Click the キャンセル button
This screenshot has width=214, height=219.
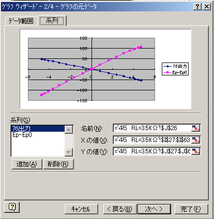[81, 209]
